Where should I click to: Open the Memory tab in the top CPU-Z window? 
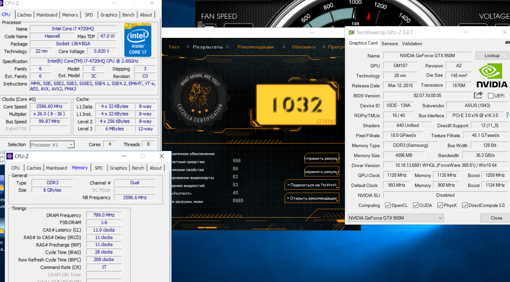click(x=70, y=15)
